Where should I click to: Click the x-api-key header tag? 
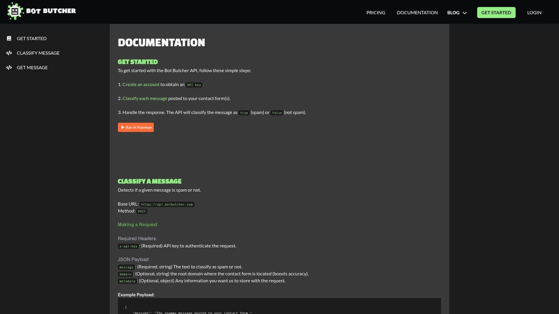tap(128, 246)
